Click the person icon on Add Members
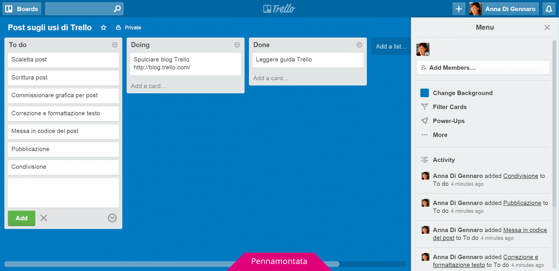This screenshot has width=559, height=271. [x=424, y=68]
